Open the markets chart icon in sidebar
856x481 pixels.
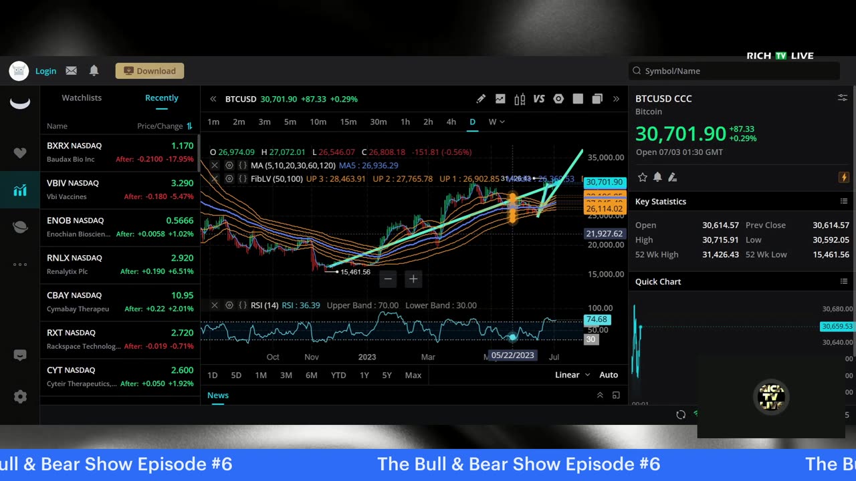(x=20, y=190)
